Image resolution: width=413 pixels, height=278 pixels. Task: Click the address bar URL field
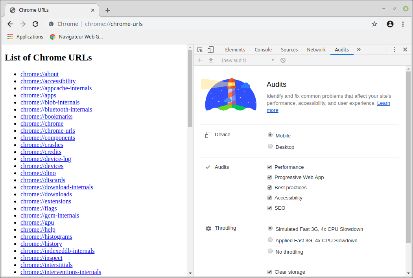(x=197, y=24)
